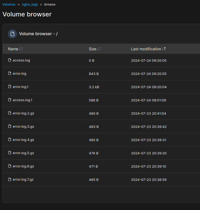Open the error.log.6.gz file entry
Image resolution: width=200 pixels, height=210 pixels.
tap(23, 166)
